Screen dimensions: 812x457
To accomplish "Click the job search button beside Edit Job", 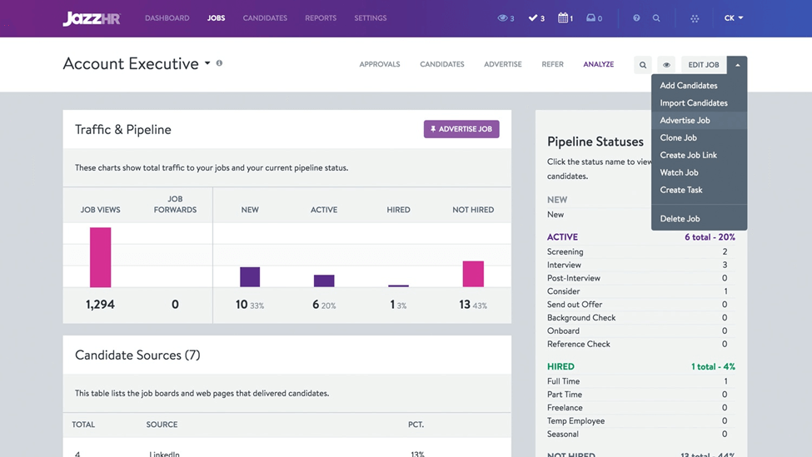I will click(643, 65).
